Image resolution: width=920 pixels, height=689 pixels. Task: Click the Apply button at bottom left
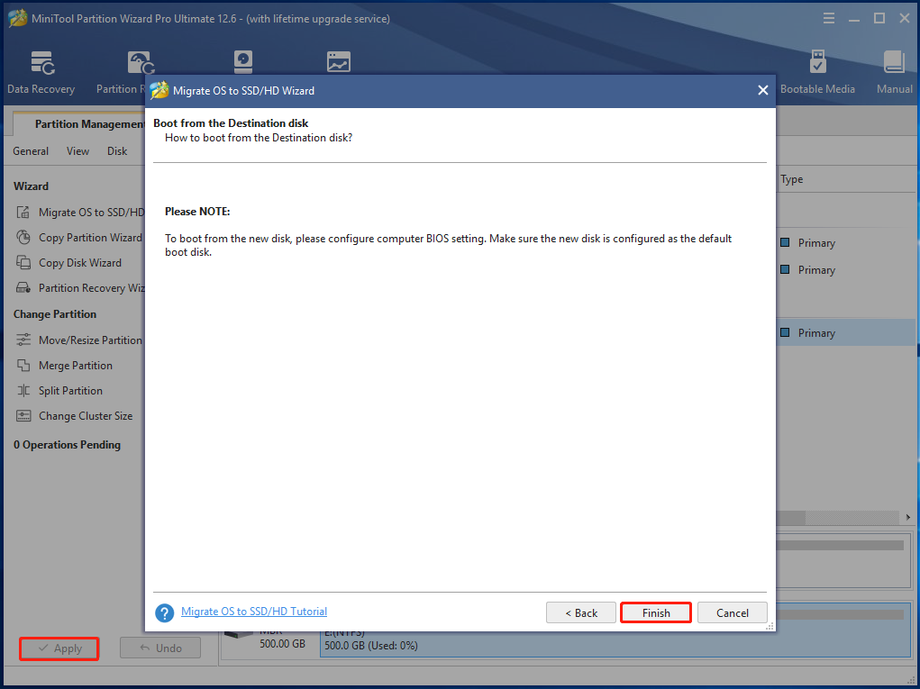click(59, 648)
